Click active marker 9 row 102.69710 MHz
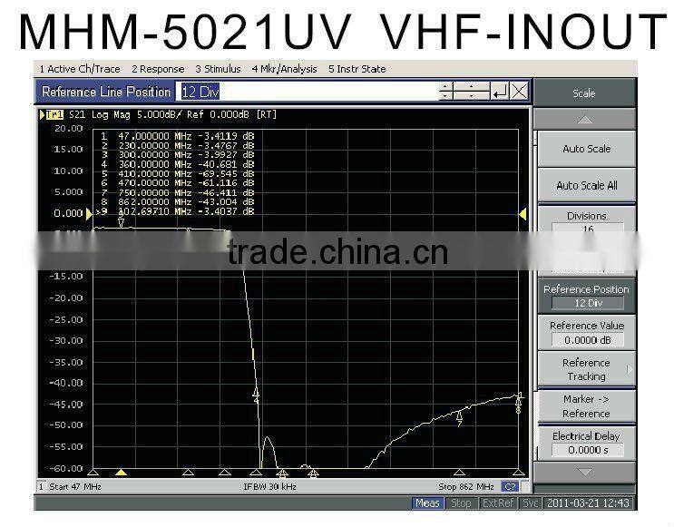 tap(175, 211)
